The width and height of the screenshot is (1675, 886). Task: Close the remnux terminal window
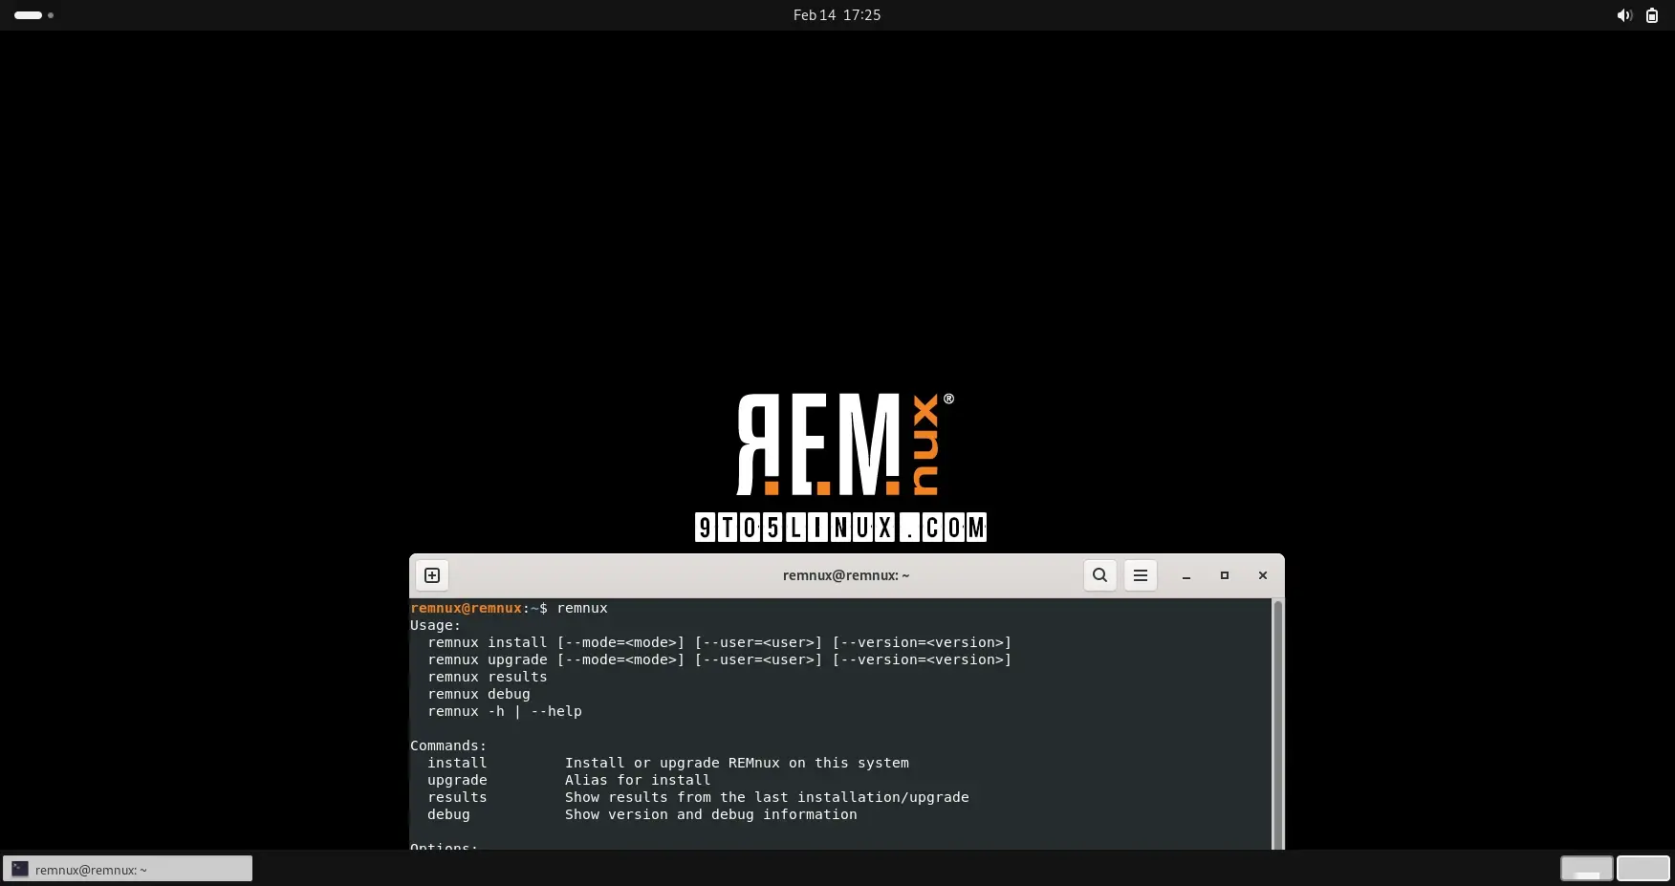tap(1263, 575)
